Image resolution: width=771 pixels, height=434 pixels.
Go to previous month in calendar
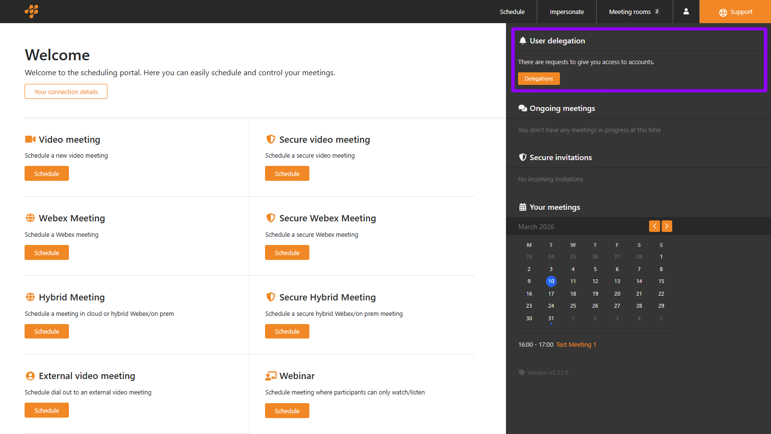[x=654, y=226]
